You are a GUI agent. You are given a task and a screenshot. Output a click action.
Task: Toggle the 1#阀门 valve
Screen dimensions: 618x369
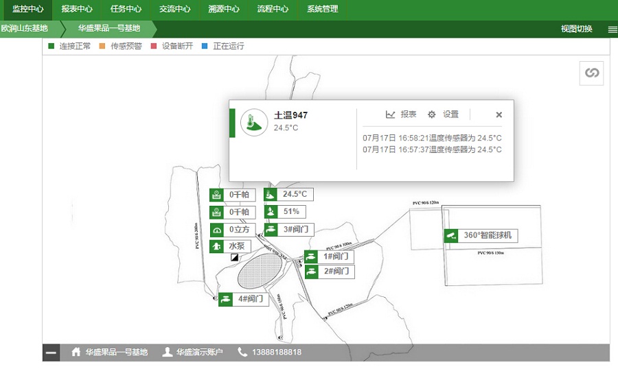point(312,257)
